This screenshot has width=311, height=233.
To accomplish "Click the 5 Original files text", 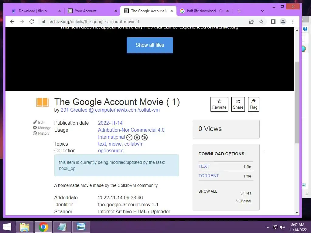I will (243, 201).
